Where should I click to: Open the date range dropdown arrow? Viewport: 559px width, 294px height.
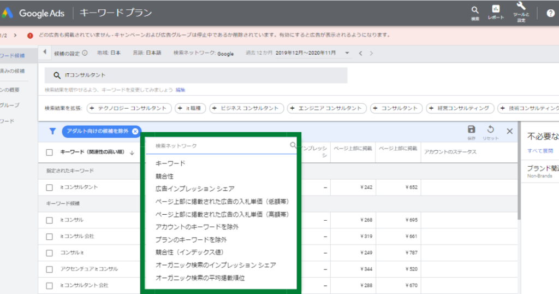(x=347, y=53)
